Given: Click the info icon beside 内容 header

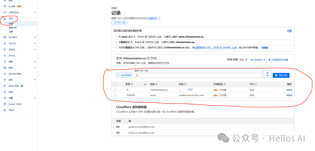Looking at the screenshot, I should [x=185, y=84].
